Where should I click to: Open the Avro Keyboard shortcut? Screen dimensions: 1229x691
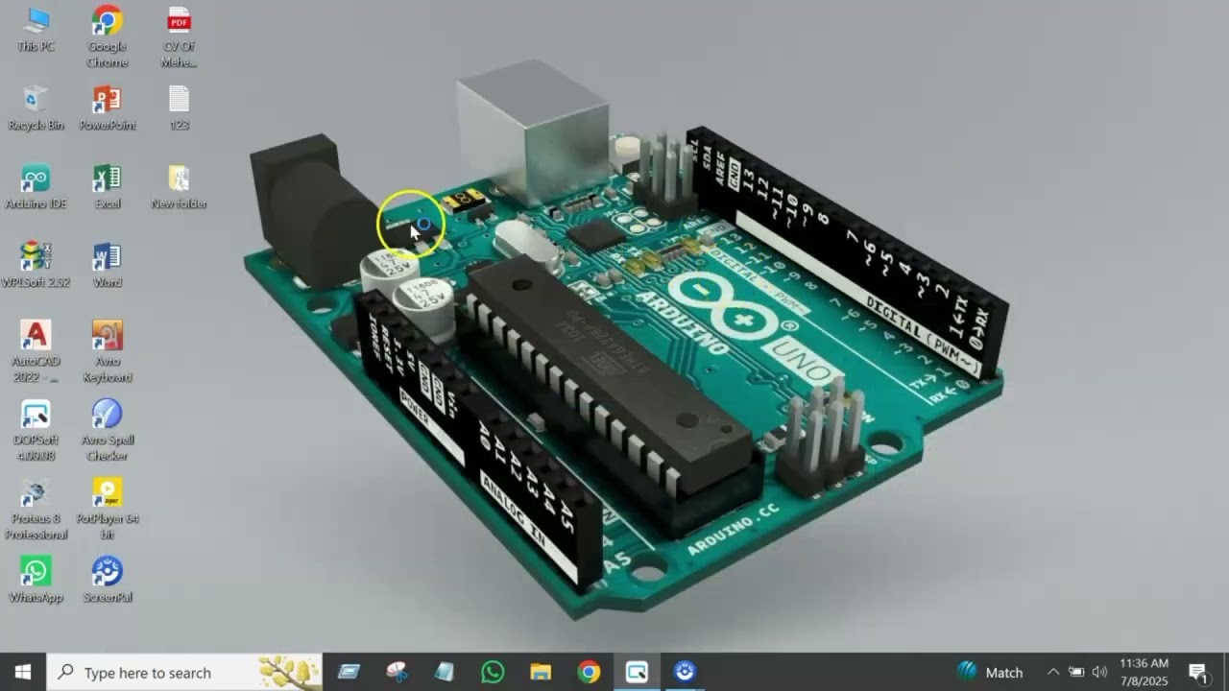pos(107,351)
